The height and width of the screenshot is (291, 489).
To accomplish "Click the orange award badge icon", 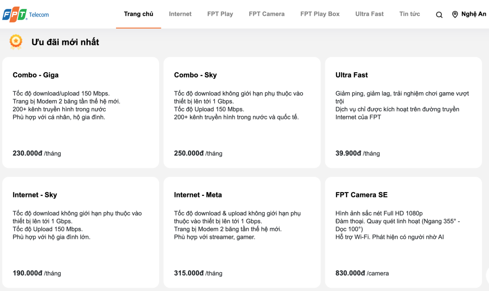I will [16, 42].
